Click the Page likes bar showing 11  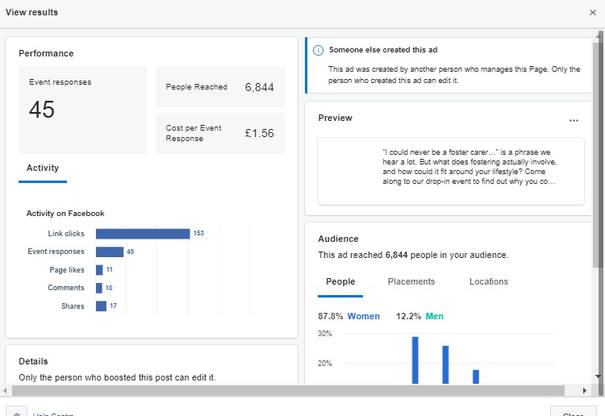click(99, 270)
